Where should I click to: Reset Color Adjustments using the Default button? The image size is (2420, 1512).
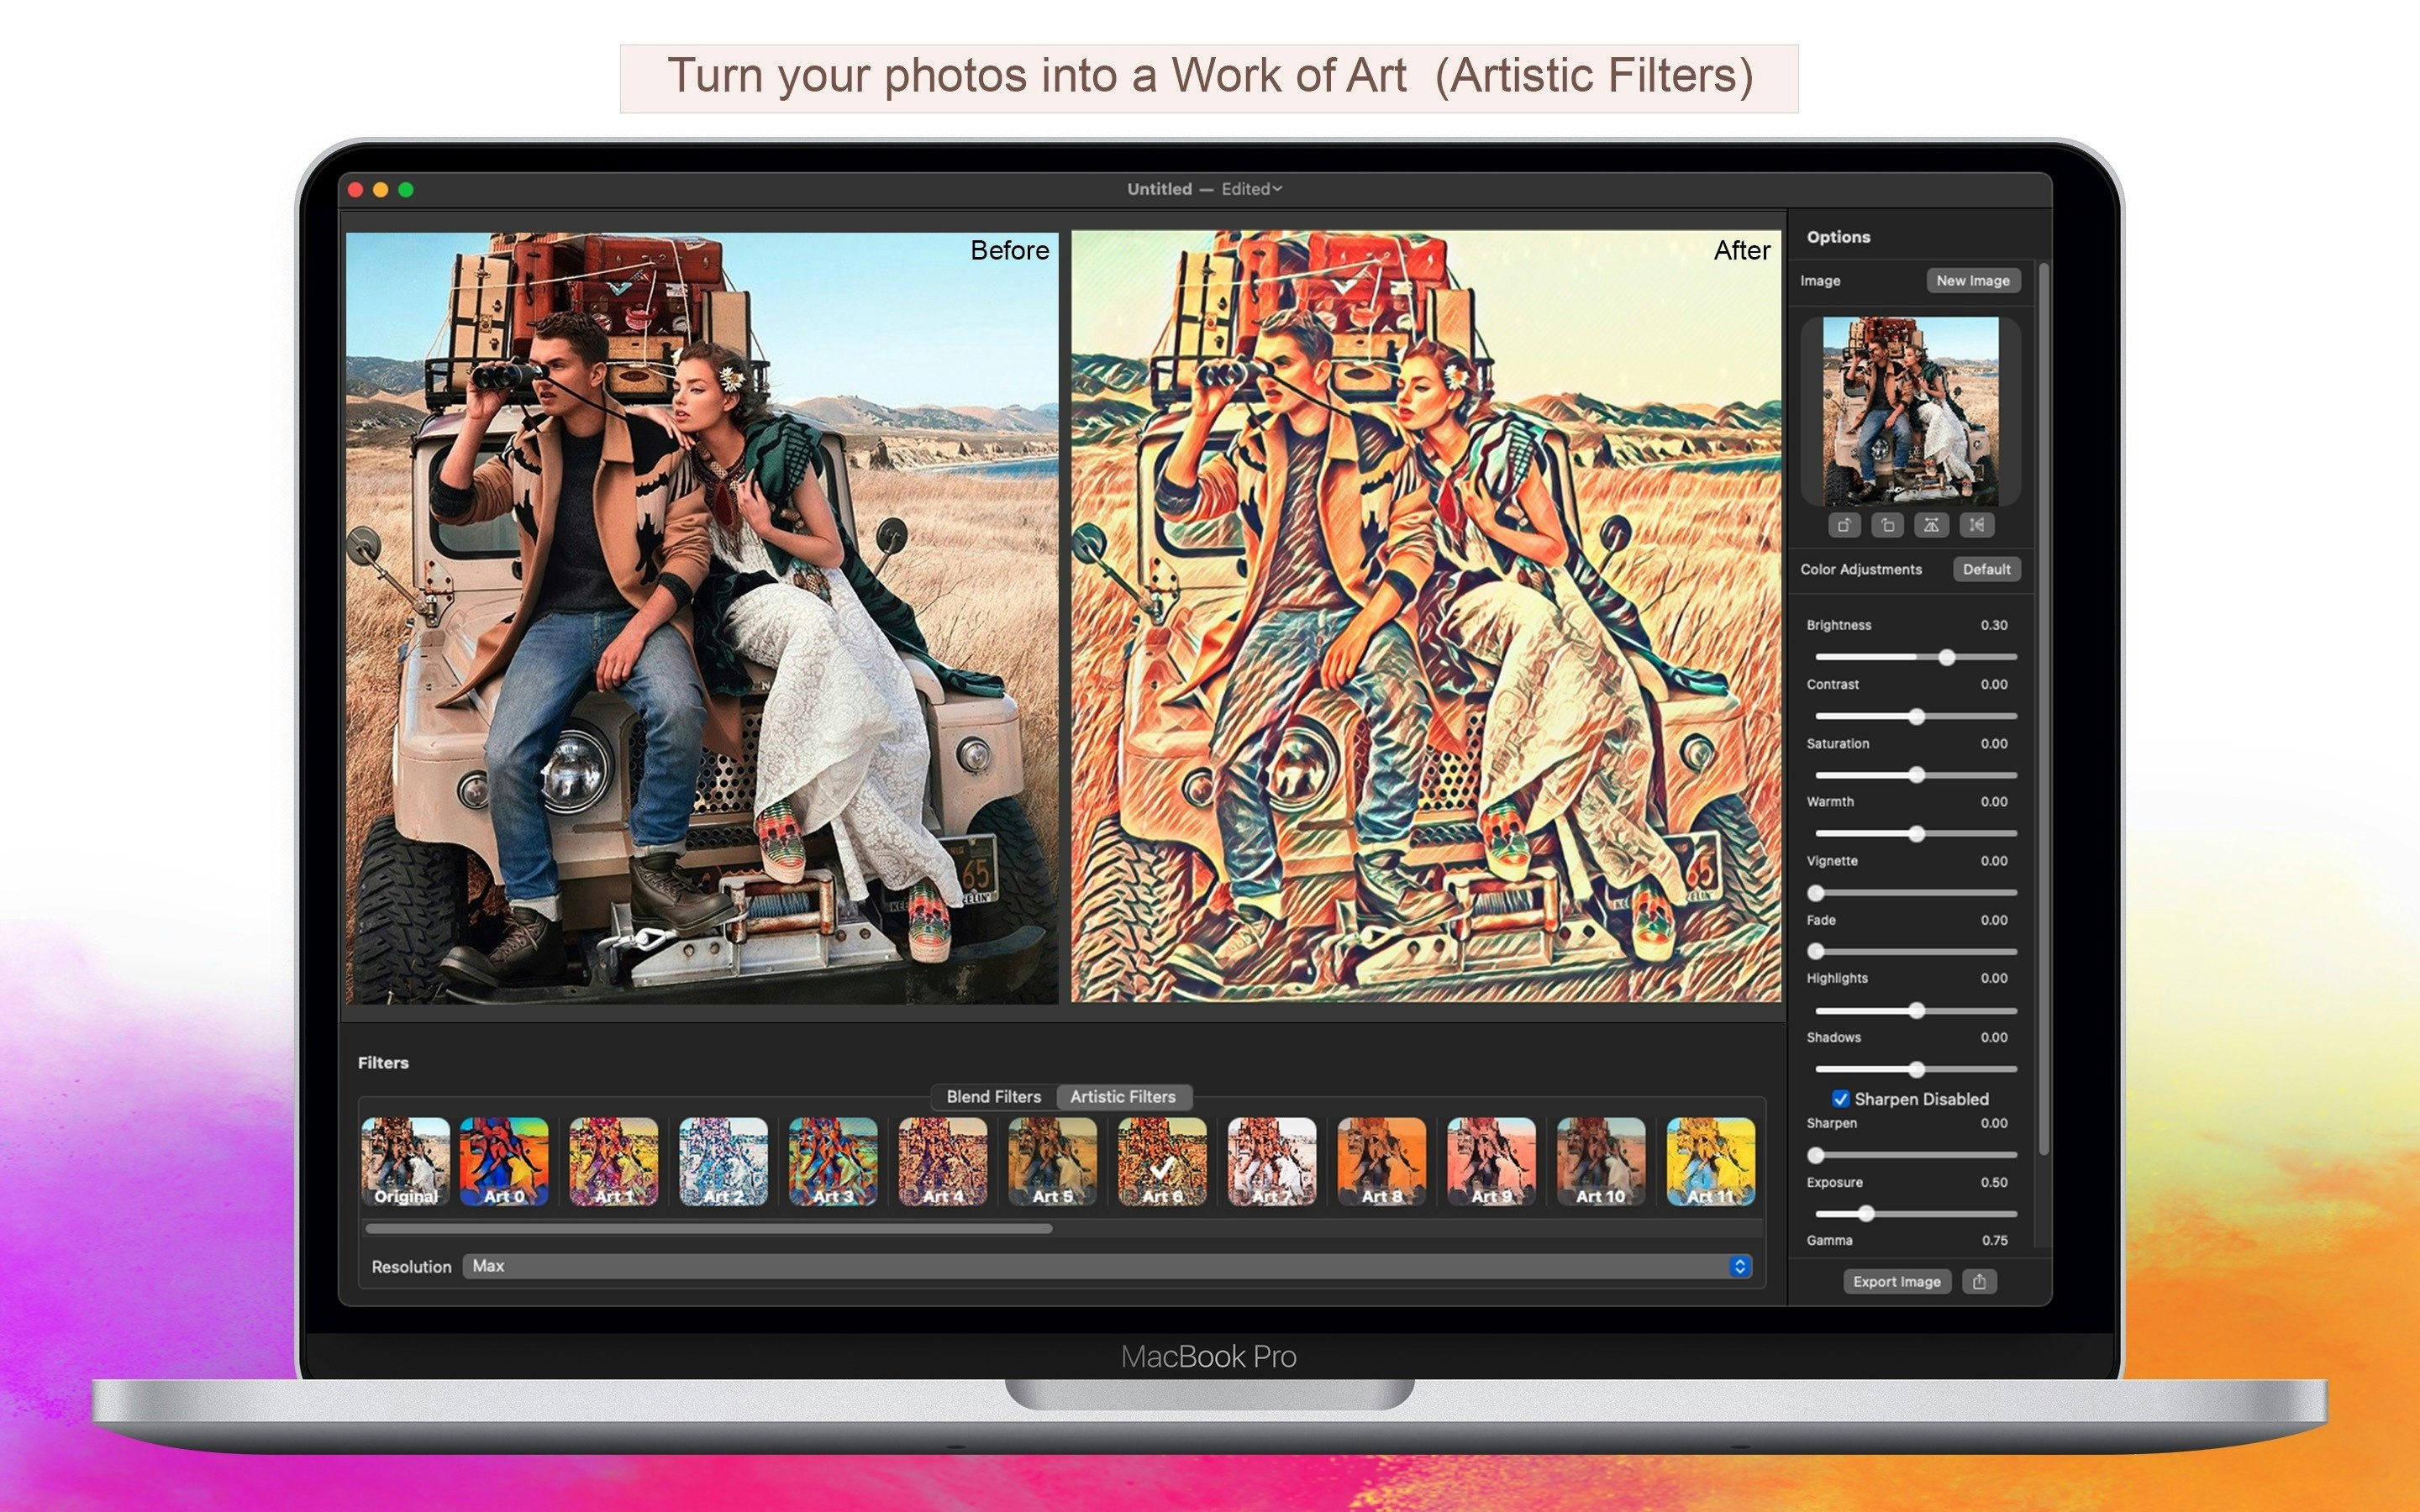pos(1987,569)
